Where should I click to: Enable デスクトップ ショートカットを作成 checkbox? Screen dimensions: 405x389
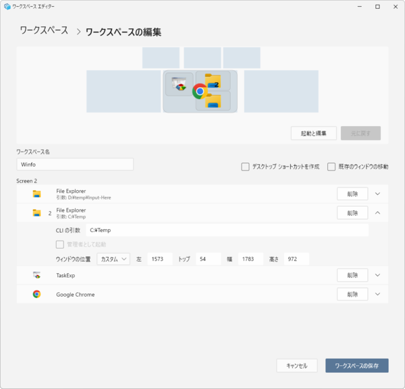[245, 167]
